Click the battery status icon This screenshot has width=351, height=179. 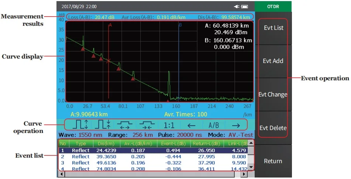244,7
